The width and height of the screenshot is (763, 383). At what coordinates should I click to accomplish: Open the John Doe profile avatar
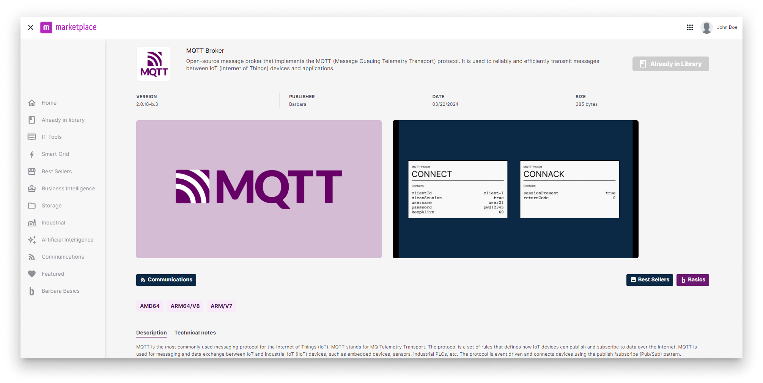(x=706, y=27)
